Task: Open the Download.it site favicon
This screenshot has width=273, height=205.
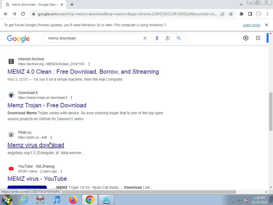Action: 11,95
